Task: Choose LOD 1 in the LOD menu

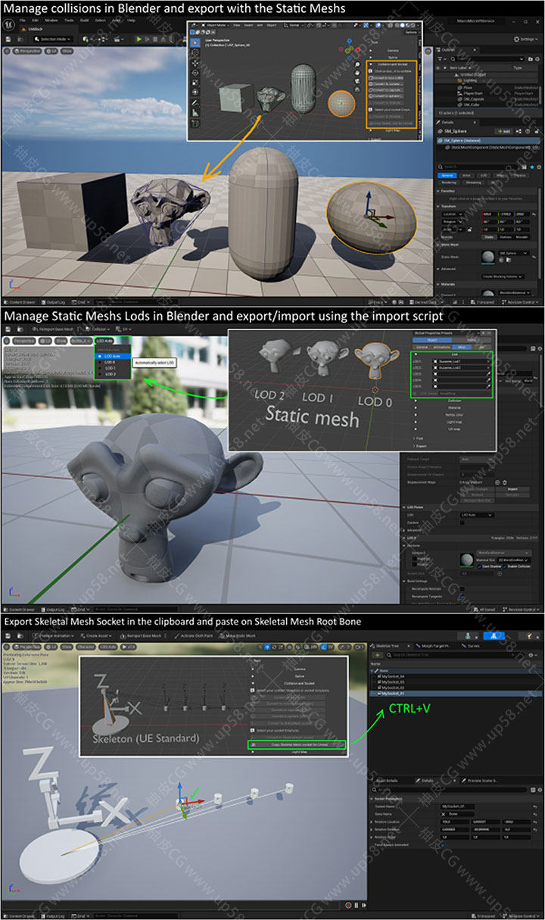Action: click(x=112, y=367)
